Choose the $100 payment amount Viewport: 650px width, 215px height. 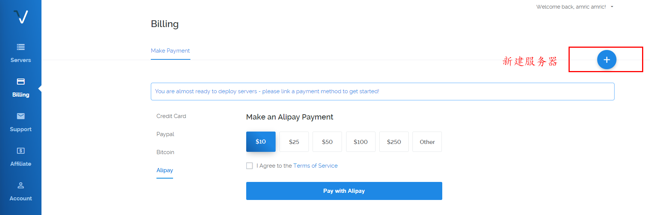361,142
